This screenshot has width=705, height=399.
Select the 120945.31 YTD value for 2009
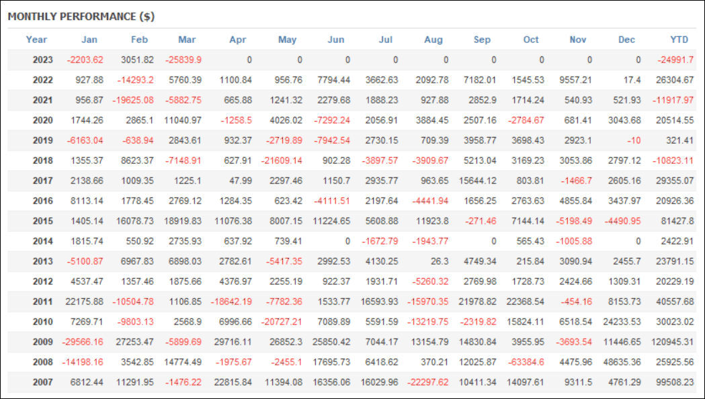click(x=671, y=342)
